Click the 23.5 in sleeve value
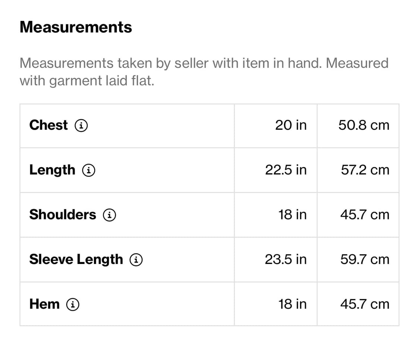The image size is (419, 348). [286, 259]
